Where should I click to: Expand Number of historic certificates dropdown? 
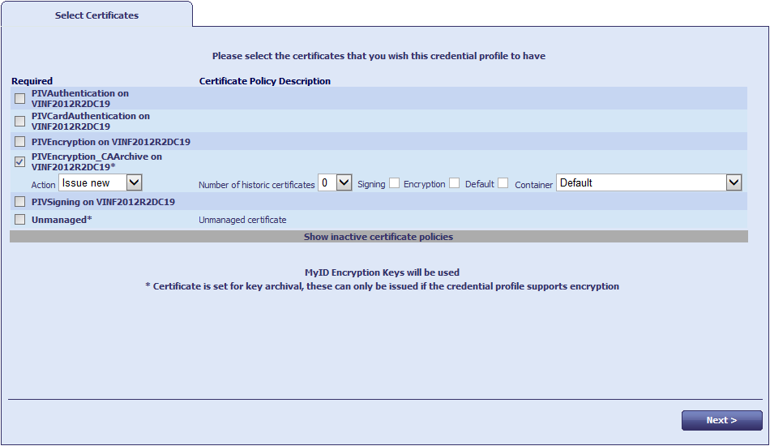pos(334,183)
